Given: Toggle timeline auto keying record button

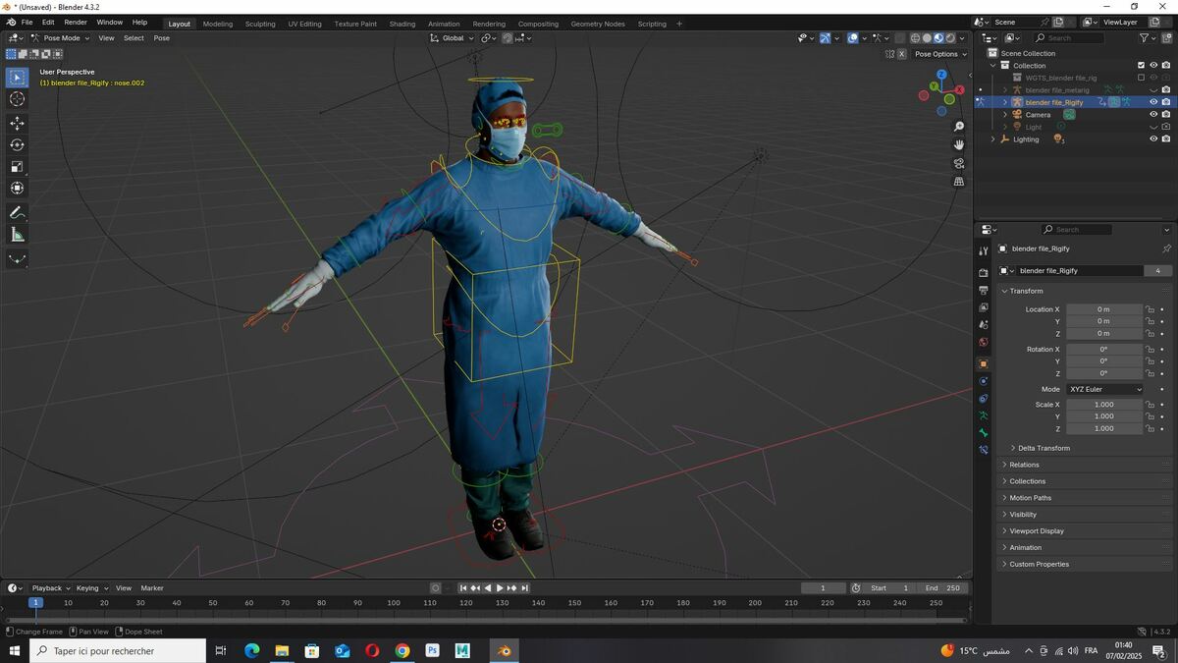Looking at the screenshot, I should [435, 588].
